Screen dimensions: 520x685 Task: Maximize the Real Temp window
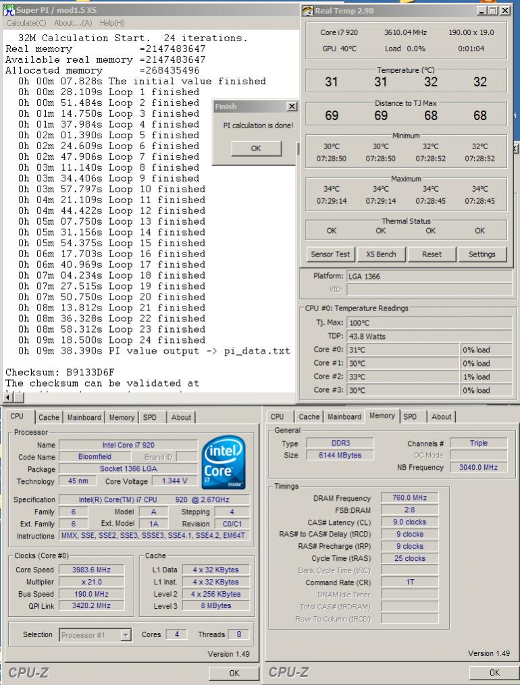[493, 11]
